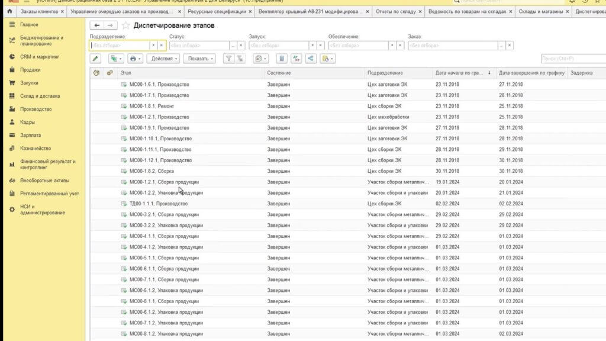Switch to the Заказы клиентов tab

(38, 11)
